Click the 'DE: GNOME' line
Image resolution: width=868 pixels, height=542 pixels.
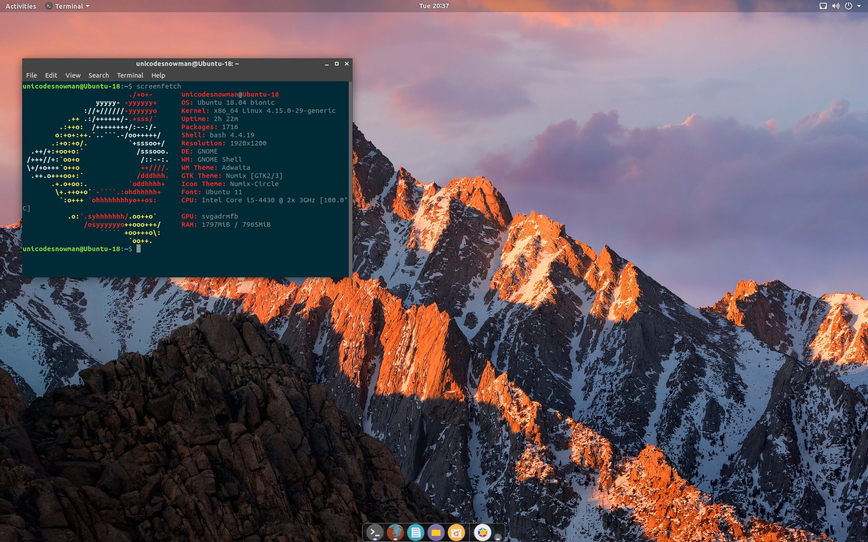(199, 151)
